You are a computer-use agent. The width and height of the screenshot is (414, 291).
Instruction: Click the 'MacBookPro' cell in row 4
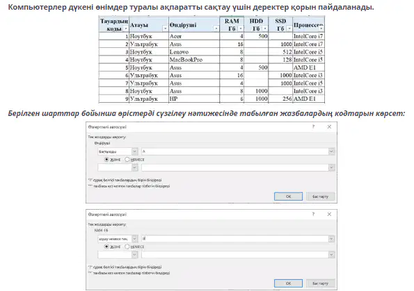[194, 60]
